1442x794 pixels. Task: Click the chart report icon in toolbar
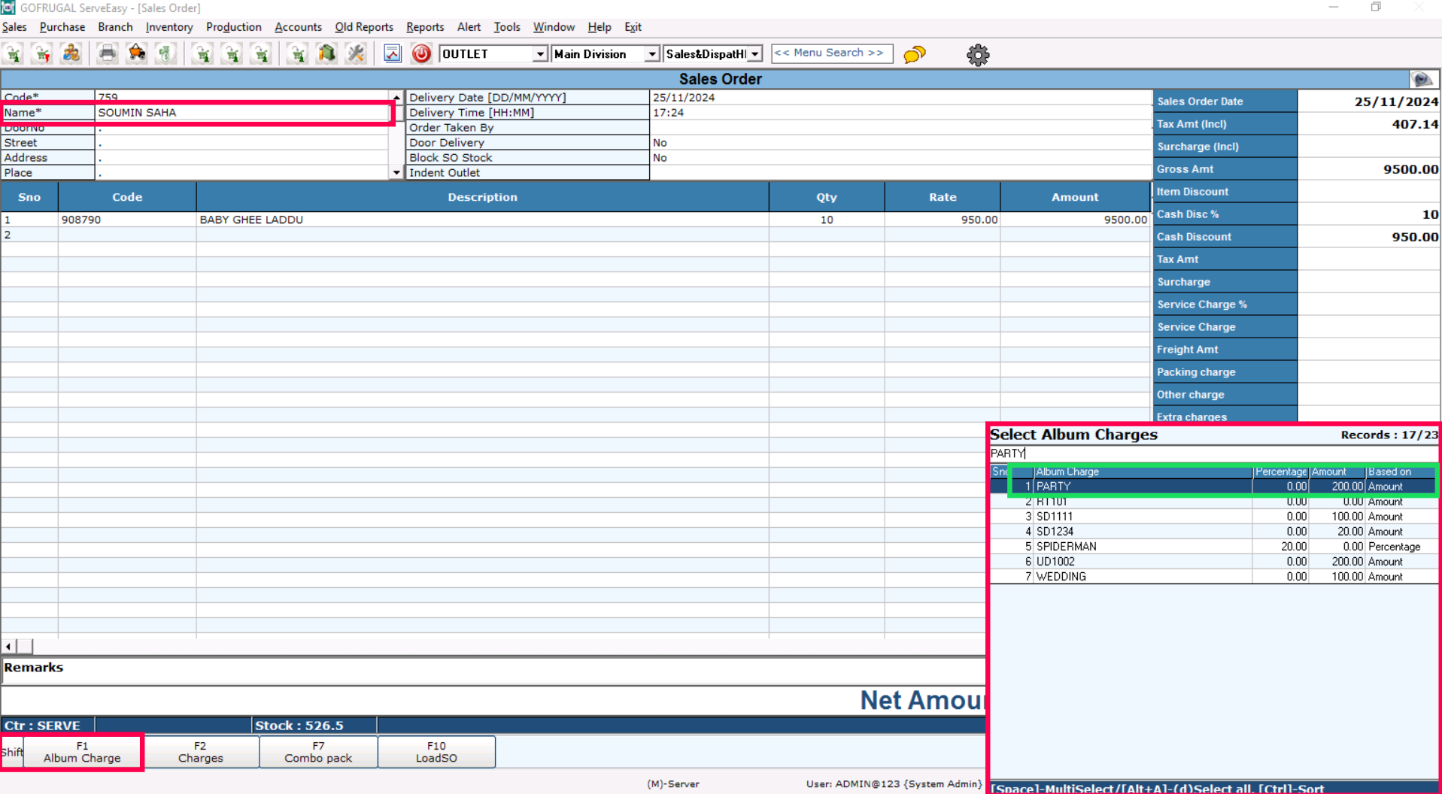coord(392,53)
